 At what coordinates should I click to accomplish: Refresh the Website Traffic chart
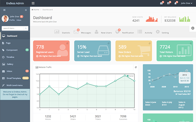coord(136,67)
